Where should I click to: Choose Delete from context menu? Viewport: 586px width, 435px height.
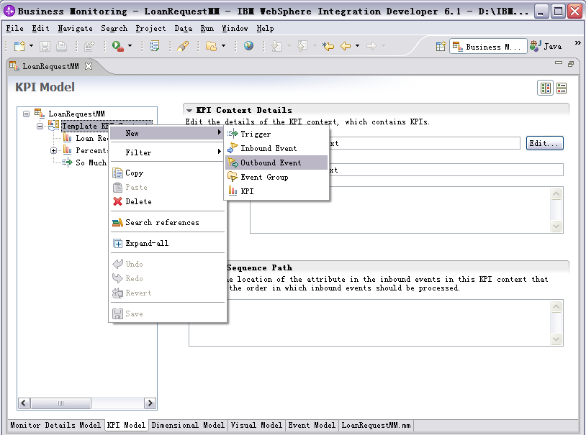[x=167, y=201]
